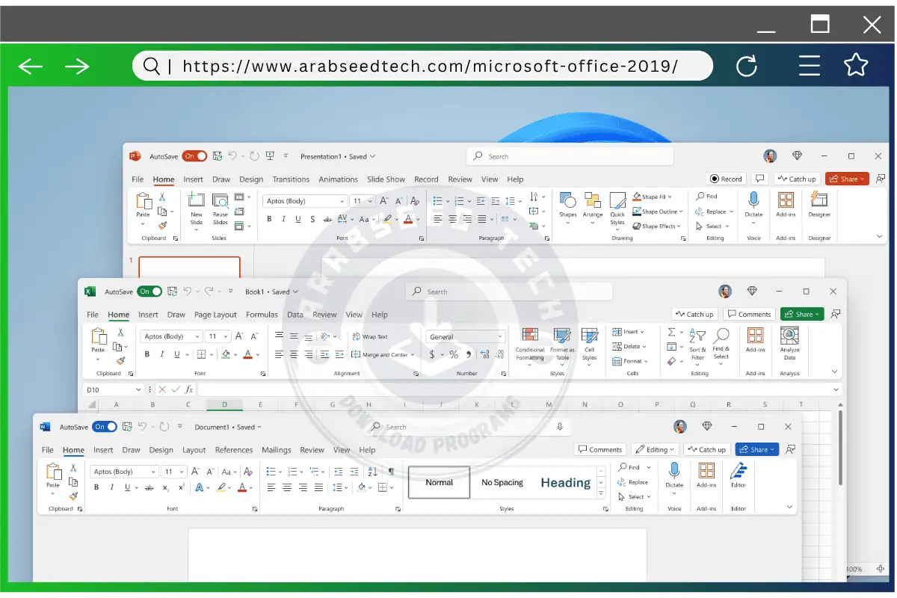Expand Aptos (Body) font dropdown in Word
The height and width of the screenshot is (598, 897).
click(x=153, y=472)
